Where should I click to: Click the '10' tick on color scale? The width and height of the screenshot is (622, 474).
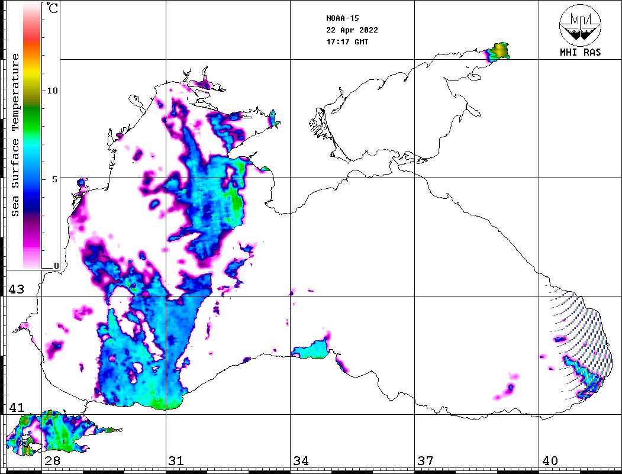pyautogui.click(x=52, y=91)
